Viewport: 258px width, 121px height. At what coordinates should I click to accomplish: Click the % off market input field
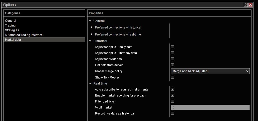click(x=210, y=107)
